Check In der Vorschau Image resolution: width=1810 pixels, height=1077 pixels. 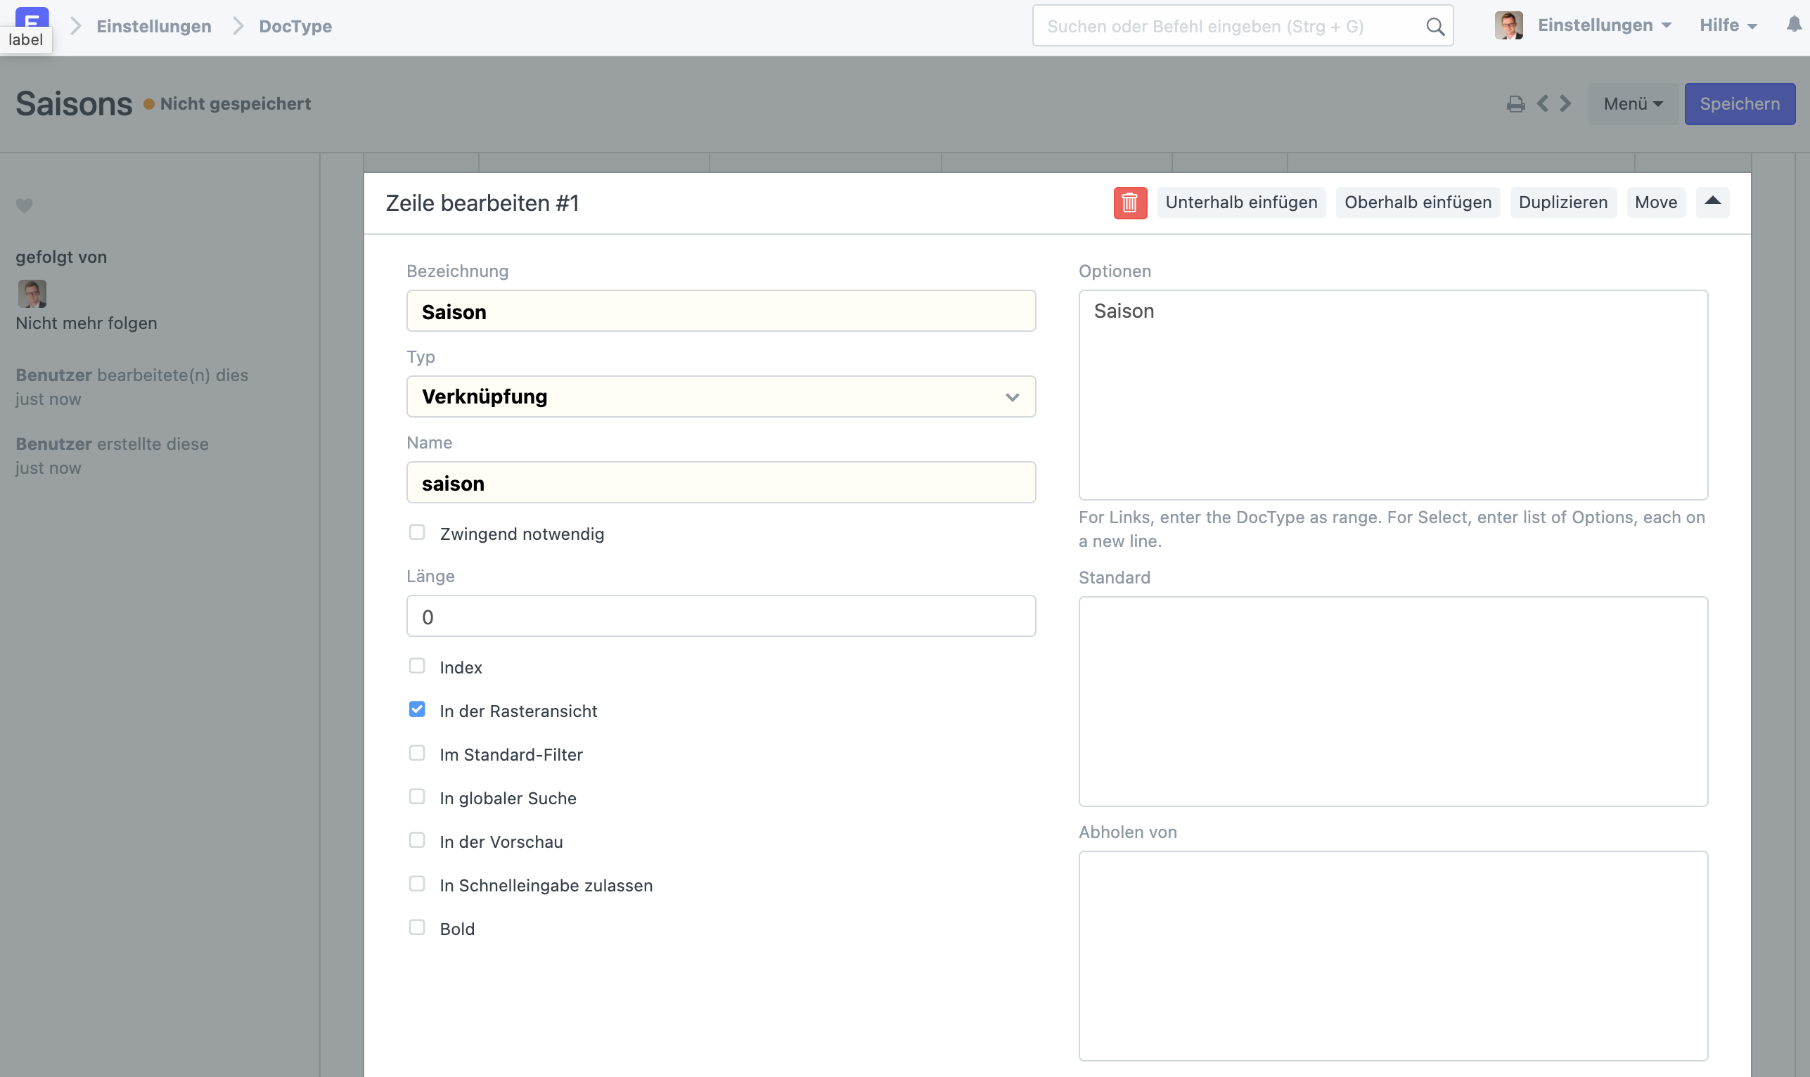[416, 840]
